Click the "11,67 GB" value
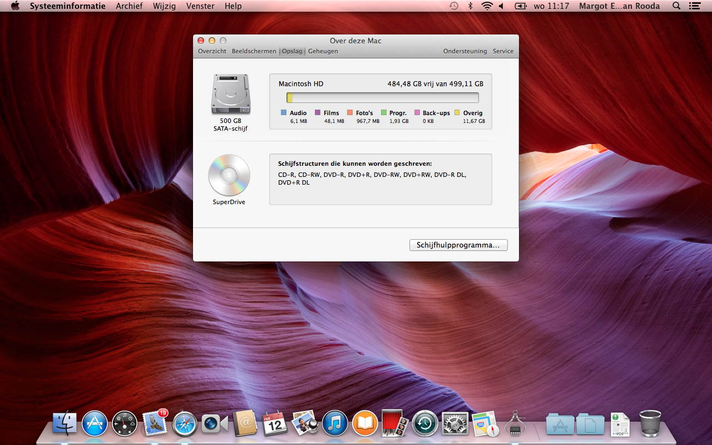Screen dimensions: 712x445 [x=474, y=121]
